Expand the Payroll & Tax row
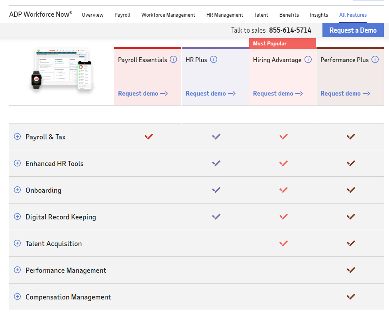This screenshot has height=313, width=389. [x=18, y=137]
